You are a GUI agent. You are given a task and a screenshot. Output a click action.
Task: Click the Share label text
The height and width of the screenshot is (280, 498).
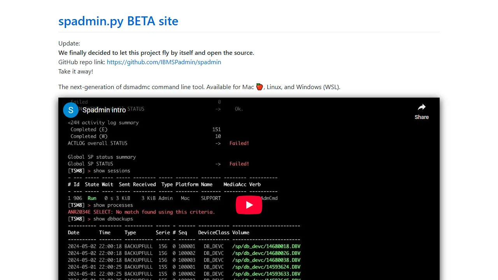421,117
